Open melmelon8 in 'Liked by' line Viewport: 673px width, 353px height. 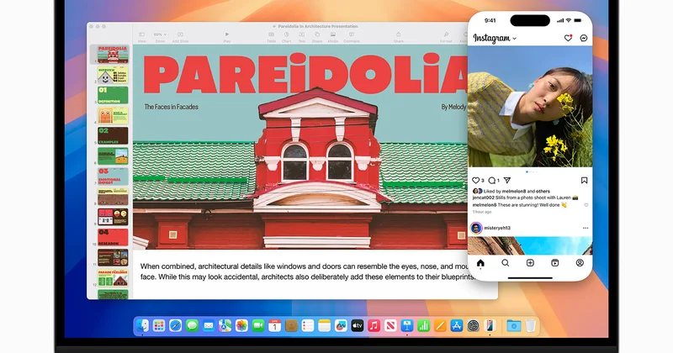click(514, 192)
